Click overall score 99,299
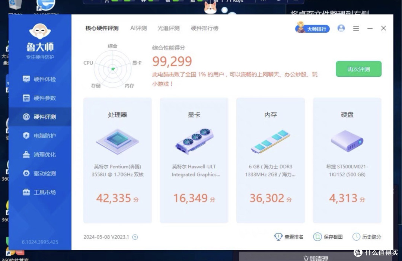Image resolution: width=402 pixels, height=261 pixels. click(x=172, y=61)
